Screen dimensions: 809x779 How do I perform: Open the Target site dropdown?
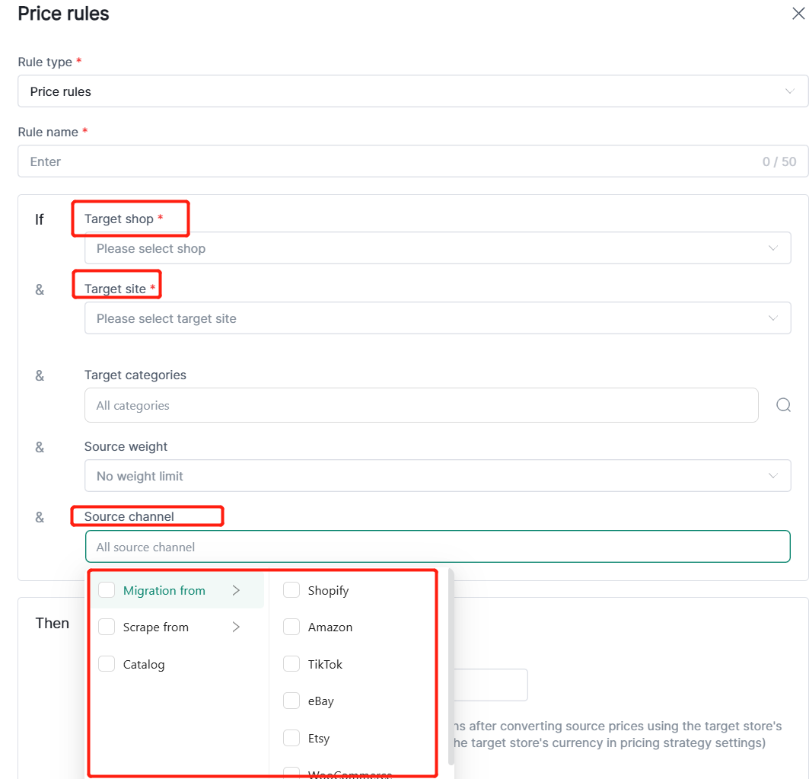(x=438, y=318)
